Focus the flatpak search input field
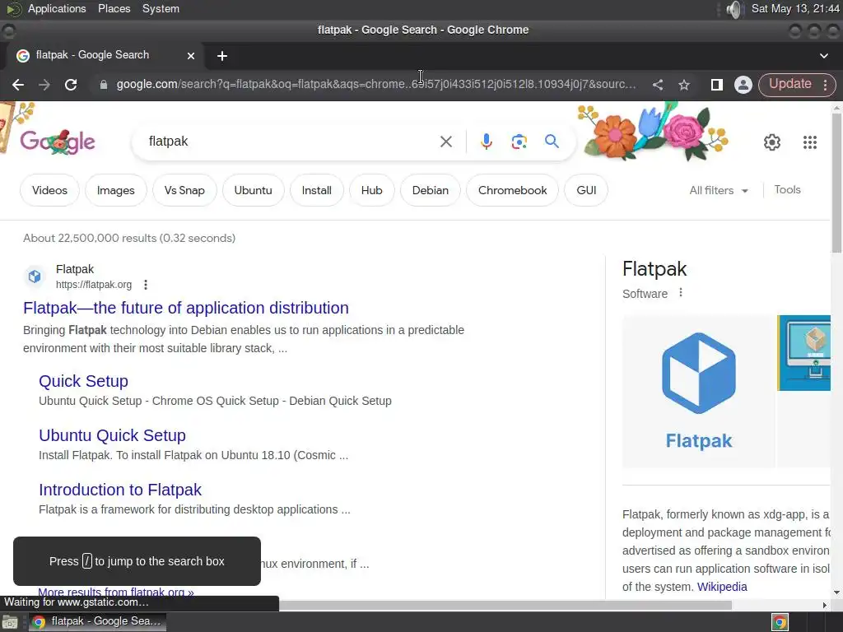 coord(291,142)
